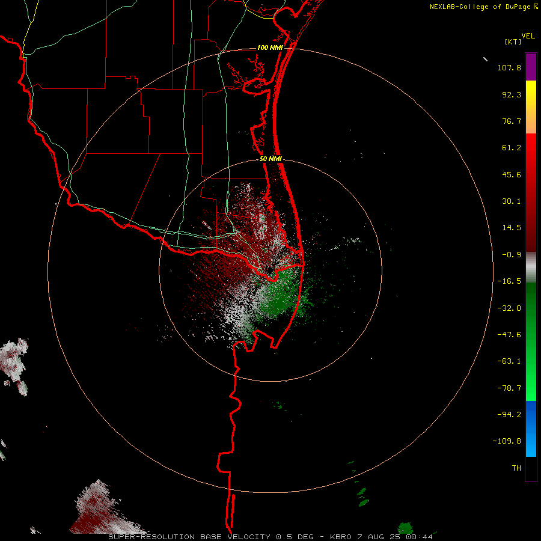
Task: Click the KBRO 7 AUG 25 00:44 timestamp
Action: click(x=382, y=537)
